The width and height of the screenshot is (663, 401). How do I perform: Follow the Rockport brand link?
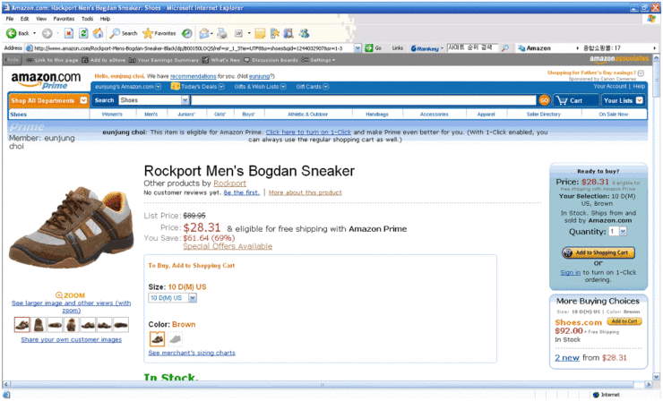229,183
